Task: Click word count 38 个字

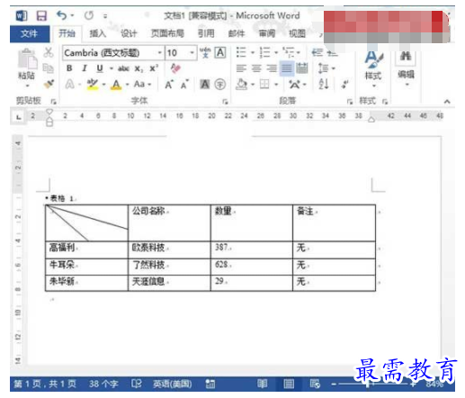Action: point(103,384)
